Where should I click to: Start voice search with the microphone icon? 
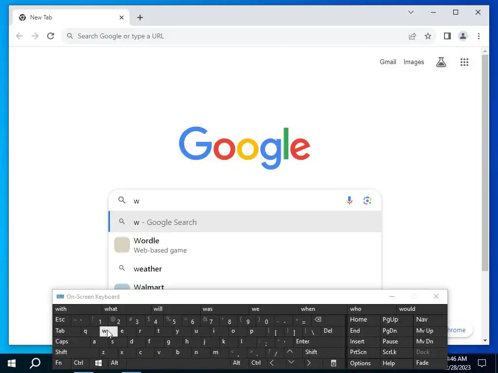[349, 201]
